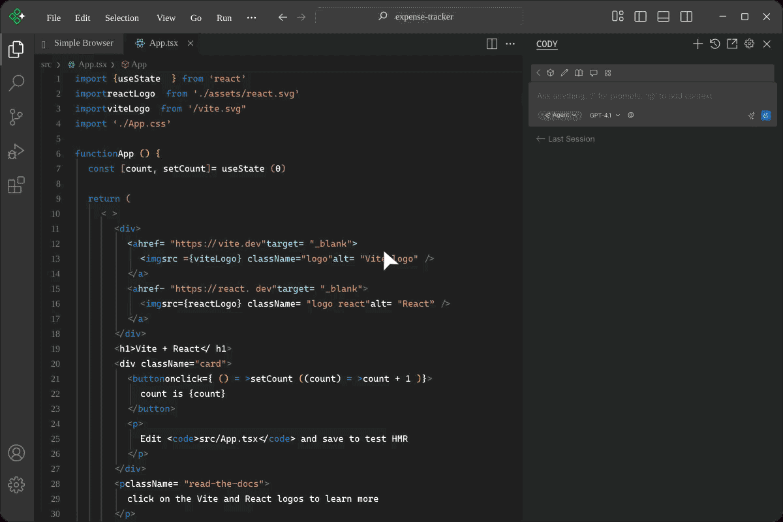Open the Agent mode dropdown
Screen dimensions: 783x522
pyautogui.click(x=560, y=115)
